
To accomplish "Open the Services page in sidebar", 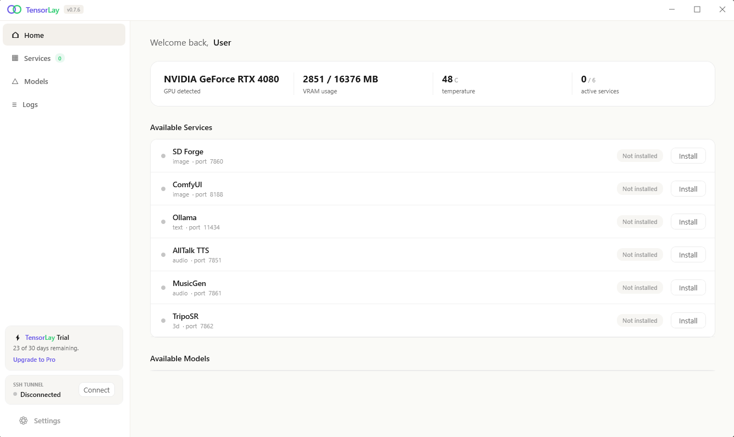I will pos(37,58).
